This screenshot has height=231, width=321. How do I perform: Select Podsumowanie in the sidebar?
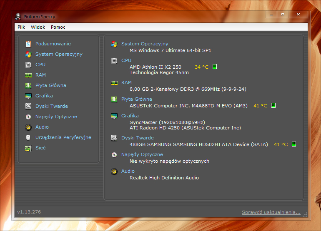[x=53, y=44]
